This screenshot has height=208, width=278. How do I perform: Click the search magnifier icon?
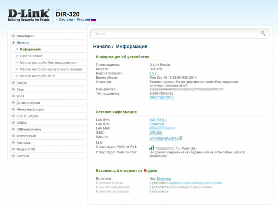coord(263,33)
